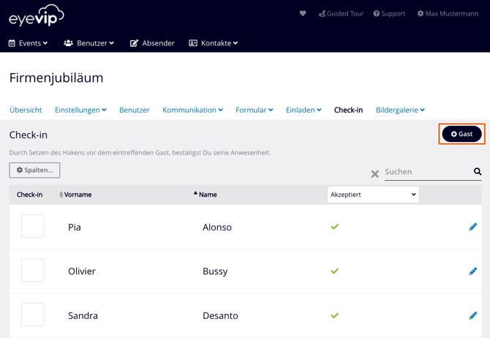Click the search magnifier icon
This screenshot has width=490, height=338.
tap(478, 172)
